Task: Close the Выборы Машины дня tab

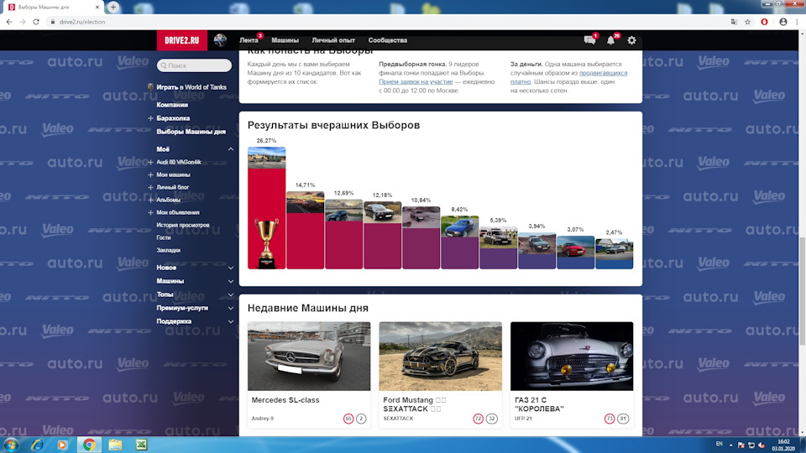Action: click(97, 8)
